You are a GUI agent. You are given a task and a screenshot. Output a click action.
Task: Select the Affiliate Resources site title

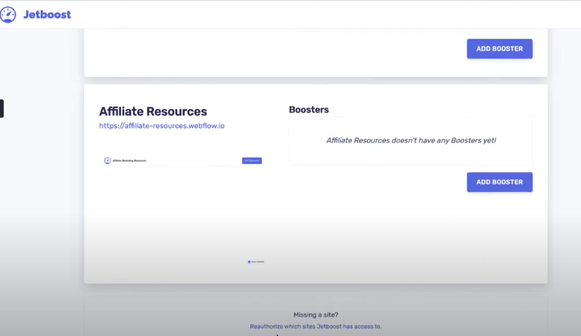tap(153, 111)
